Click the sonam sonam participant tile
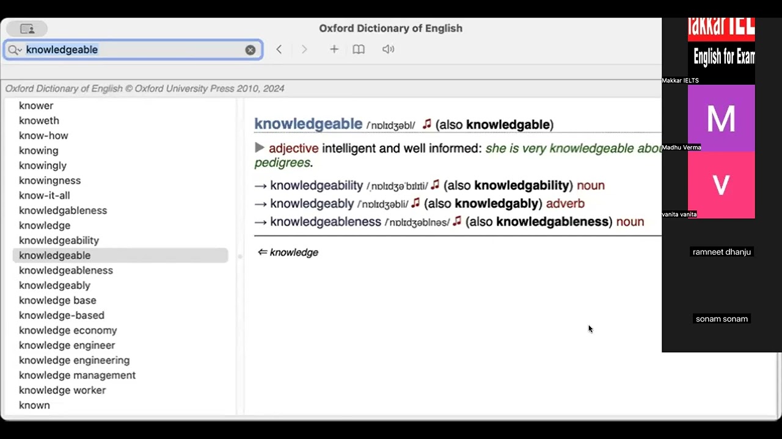Viewport: 782px width, 439px height. tap(722, 319)
